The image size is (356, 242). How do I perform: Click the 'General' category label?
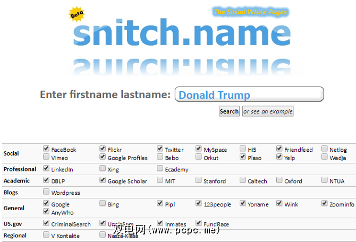click(14, 208)
